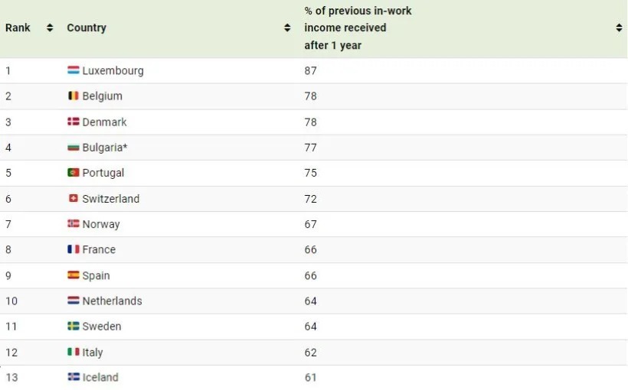Click Sweden's value of 64
628x390 pixels.
click(x=310, y=327)
